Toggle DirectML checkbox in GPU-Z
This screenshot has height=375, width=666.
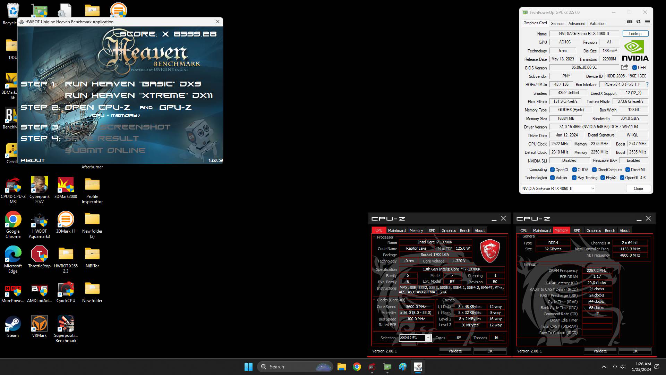point(627,170)
